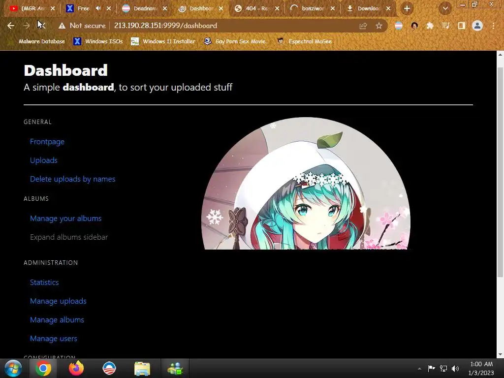The width and height of the screenshot is (504, 378).
Task: Open the Statistics link
Action: (44, 283)
